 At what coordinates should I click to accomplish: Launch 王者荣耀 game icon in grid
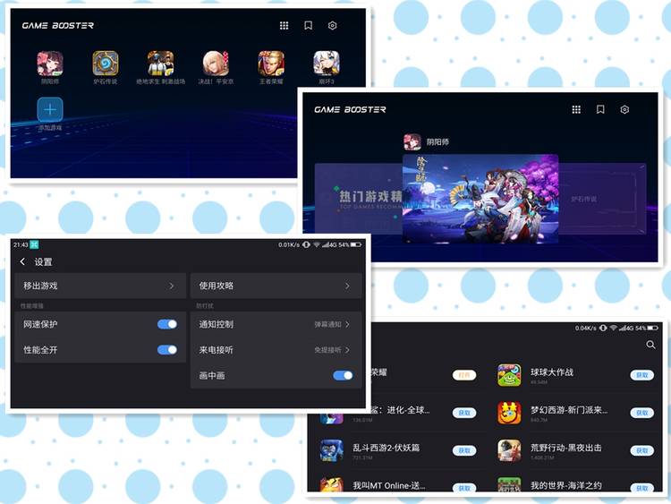tap(271, 64)
